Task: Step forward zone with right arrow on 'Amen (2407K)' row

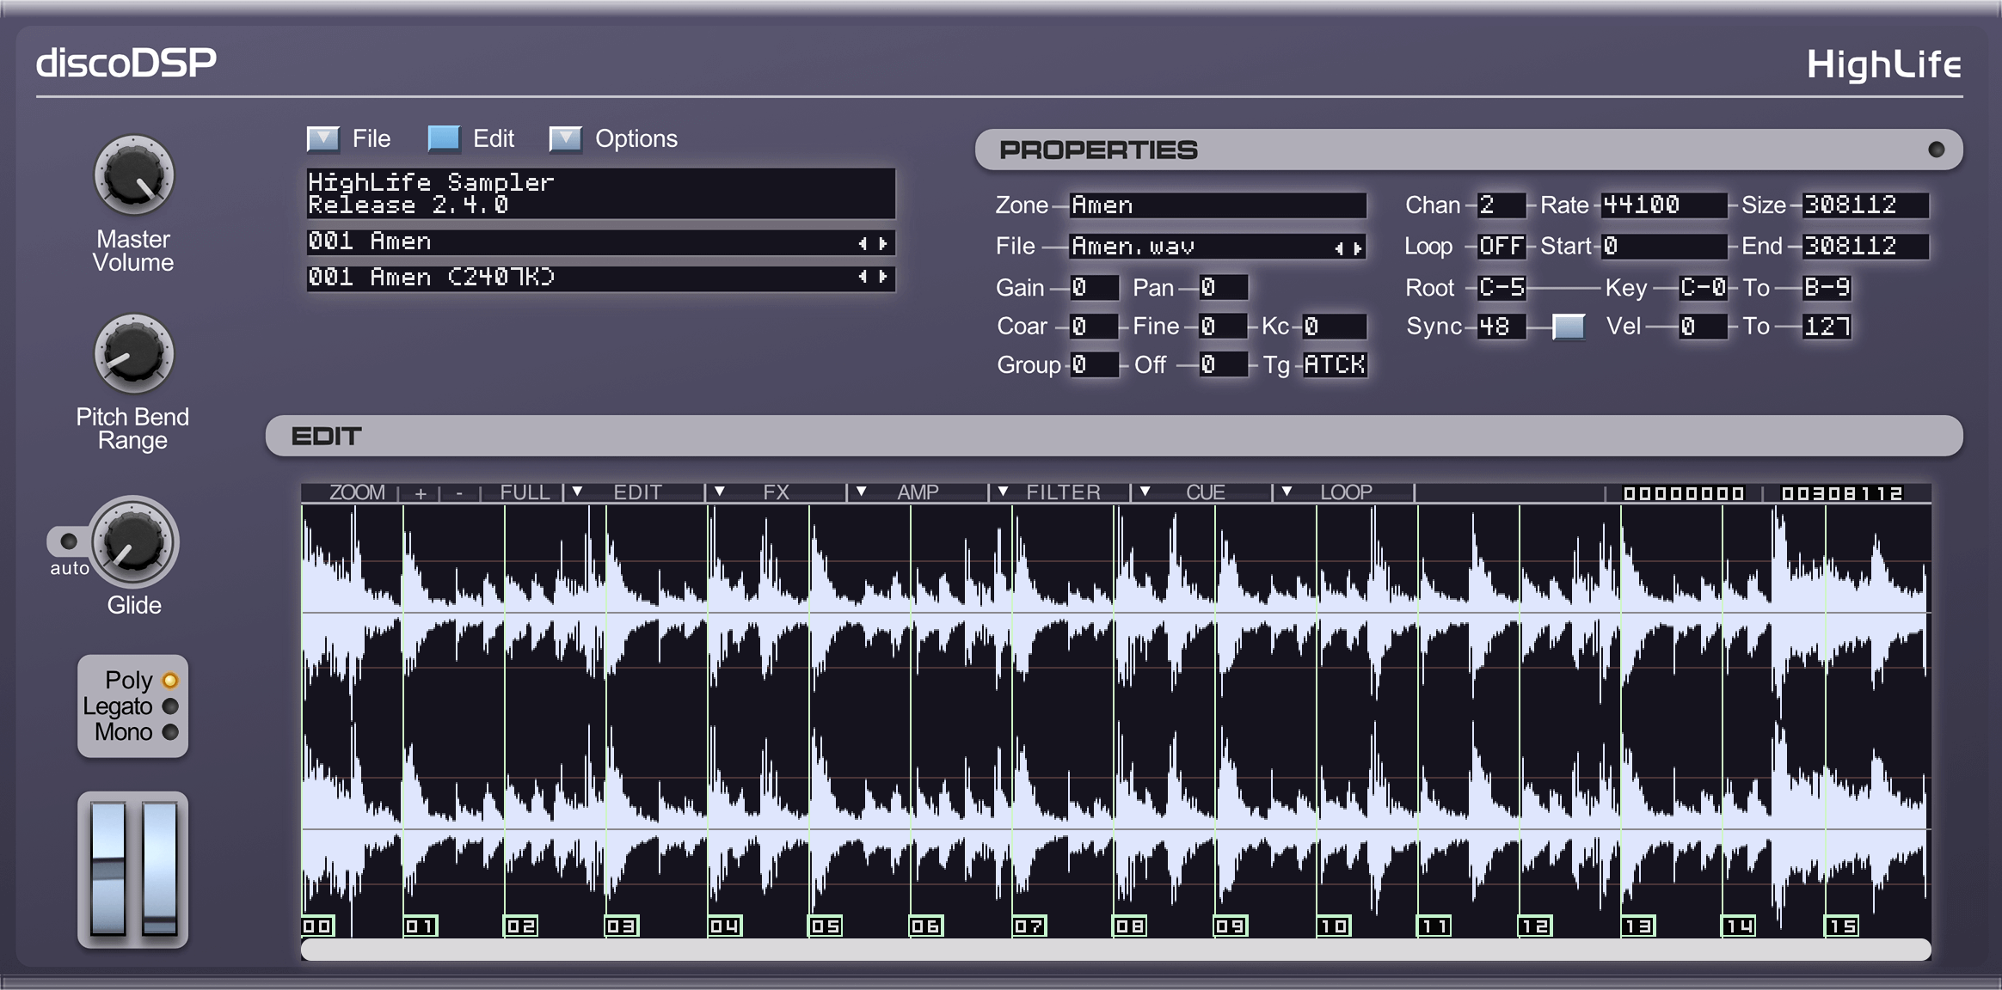Action: pyautogui.click(x=883, y=277)
